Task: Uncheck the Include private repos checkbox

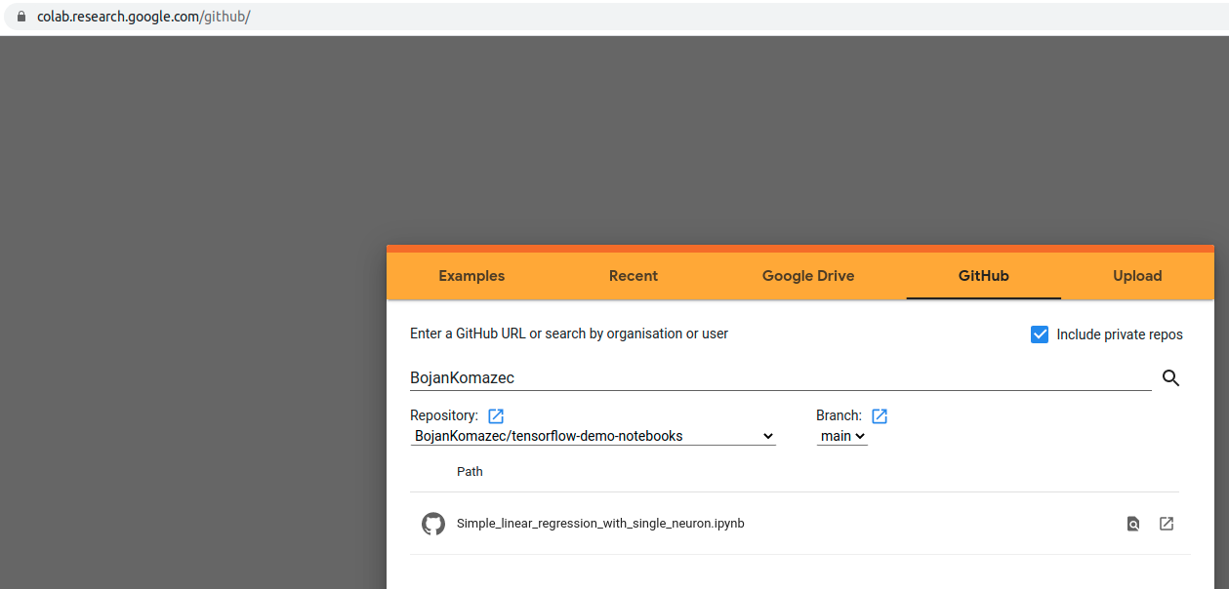Action: tap(1040, 334)
